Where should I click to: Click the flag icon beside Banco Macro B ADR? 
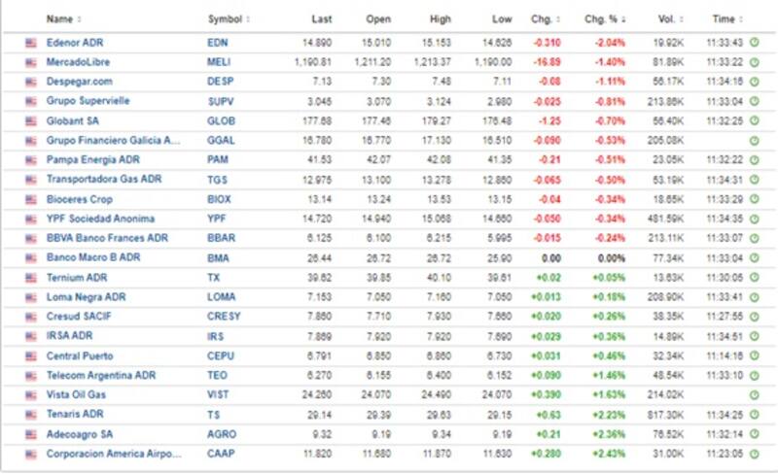[31, 257]
